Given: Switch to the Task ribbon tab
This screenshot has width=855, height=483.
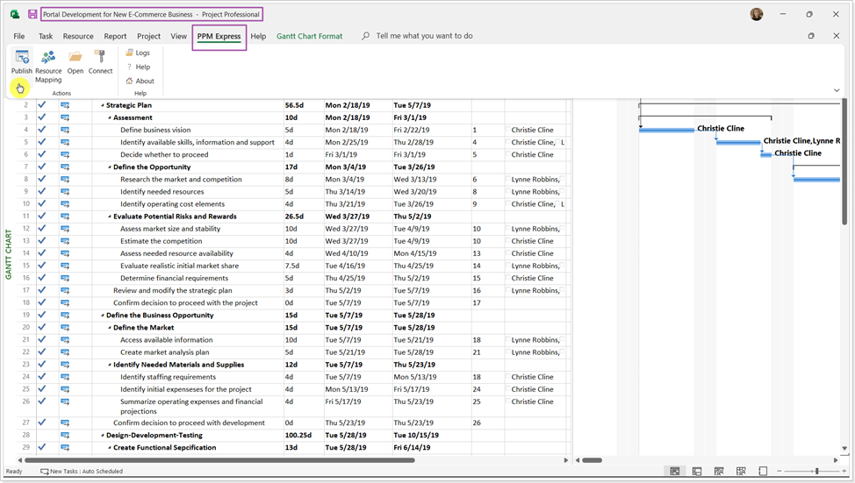Looking at the screenshot, I should (46, 36).
